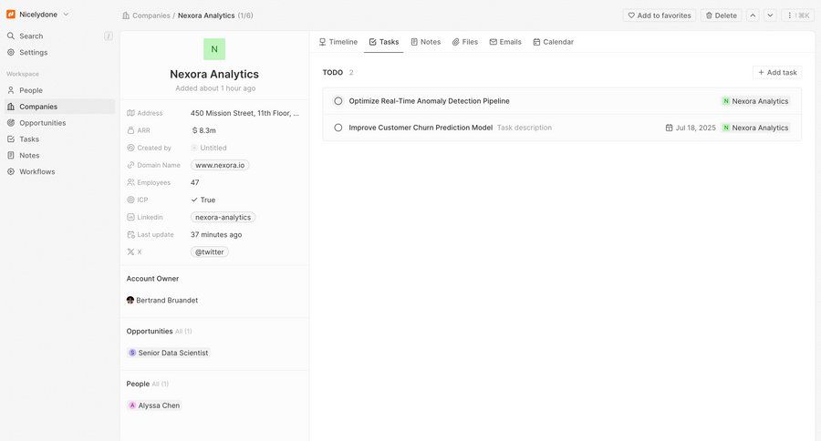Click Nexora Analytics chip on Improve Churn task
The height and width of the screenshot is (441, 821).
coord(755,128)
